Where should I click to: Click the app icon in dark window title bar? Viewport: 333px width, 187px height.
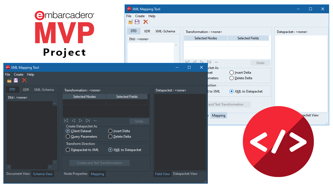[8, 67]
